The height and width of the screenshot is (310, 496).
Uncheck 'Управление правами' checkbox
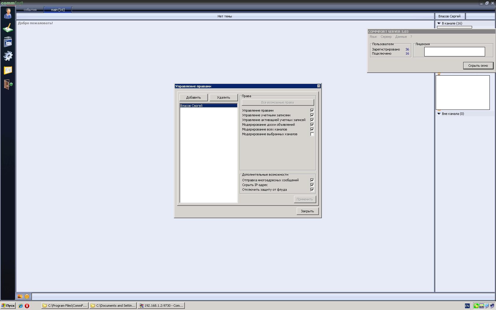[312, 110]
